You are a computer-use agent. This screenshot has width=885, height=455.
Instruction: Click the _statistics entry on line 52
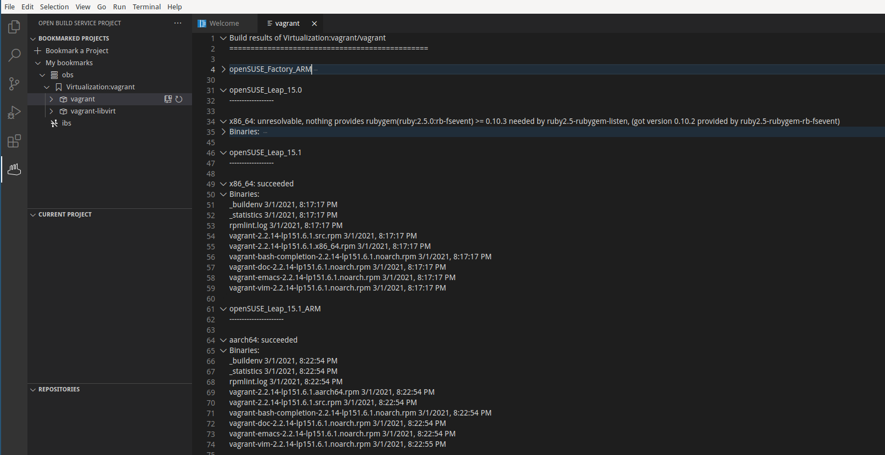pyautogui.click(x=283, y=215)
